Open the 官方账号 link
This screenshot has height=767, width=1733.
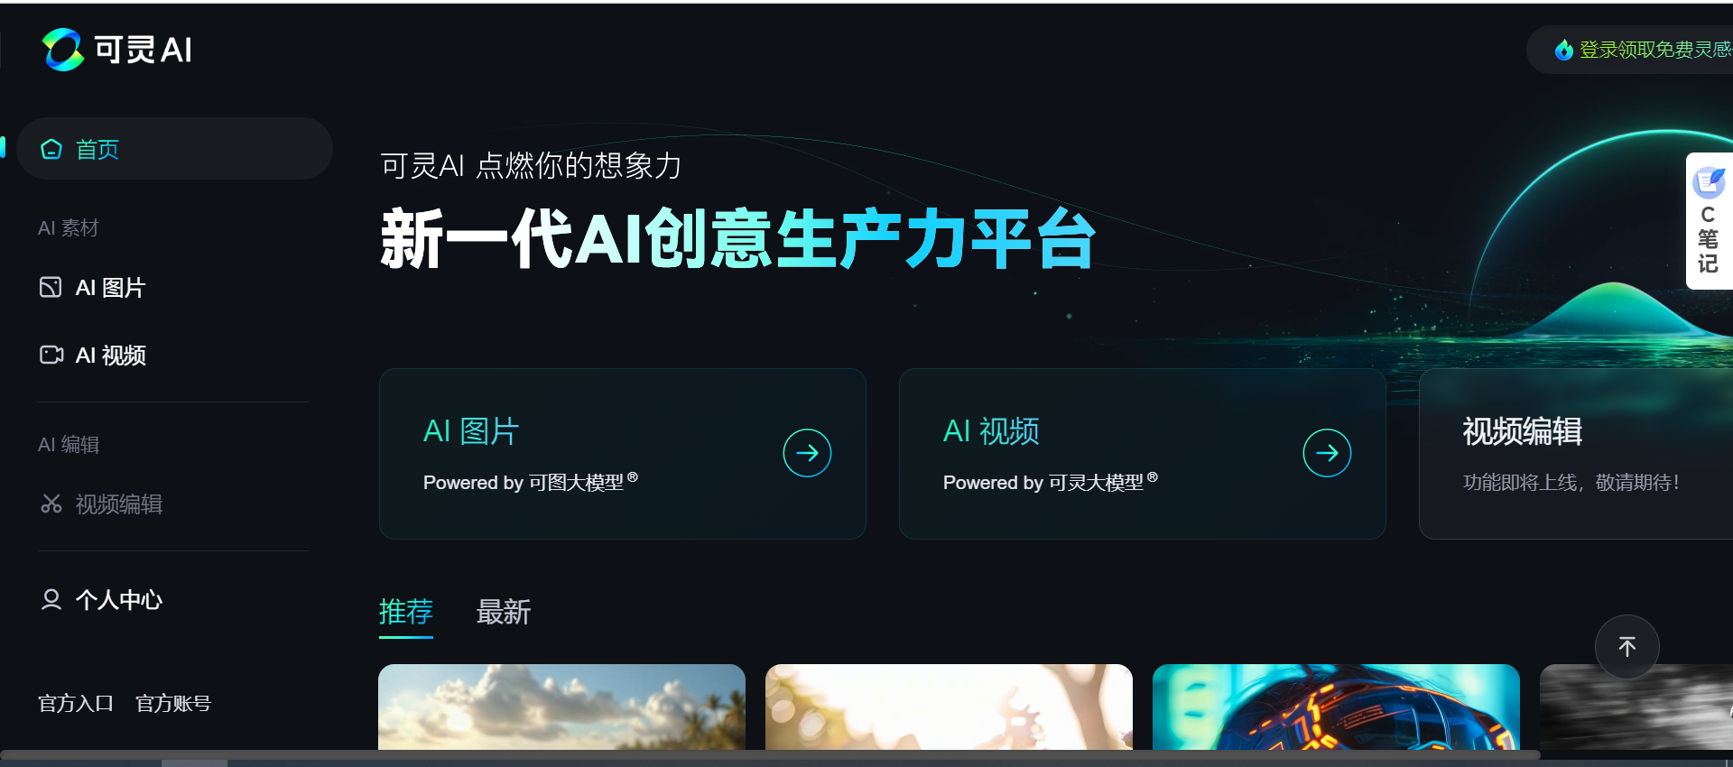coord(173,704)
